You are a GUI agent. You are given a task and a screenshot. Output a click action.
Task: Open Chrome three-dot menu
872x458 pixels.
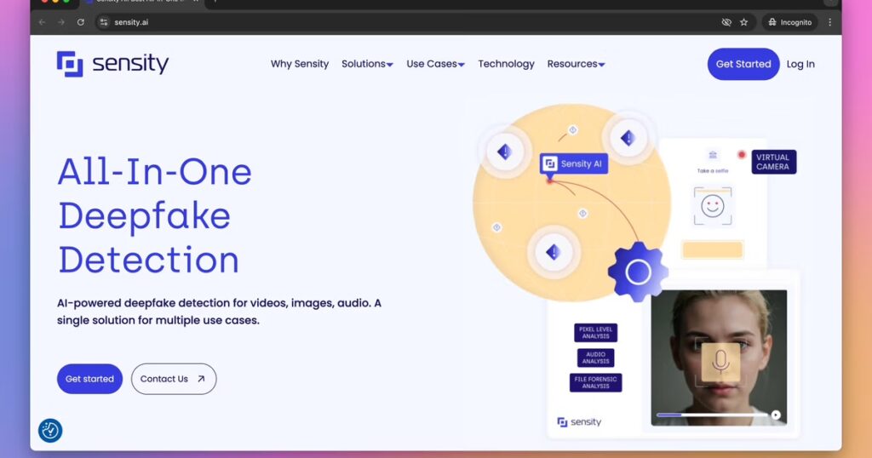click(829, 22)
